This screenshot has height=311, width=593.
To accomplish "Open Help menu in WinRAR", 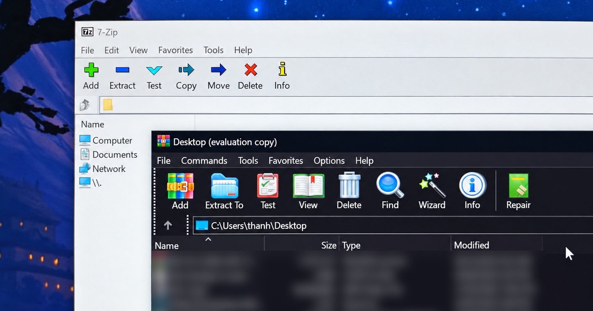I will pyautogui.click(x=364, y=160).
